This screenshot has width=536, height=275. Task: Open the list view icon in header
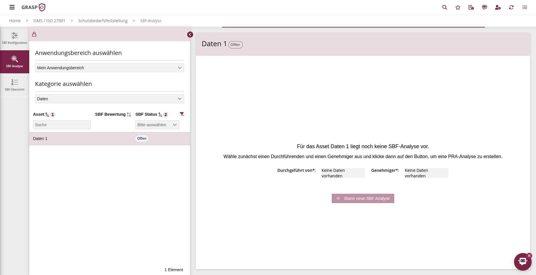click(525, 7)
